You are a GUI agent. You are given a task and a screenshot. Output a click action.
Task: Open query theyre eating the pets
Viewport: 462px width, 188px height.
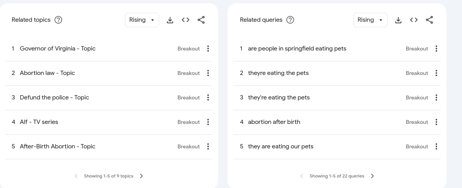coord(278,73)
